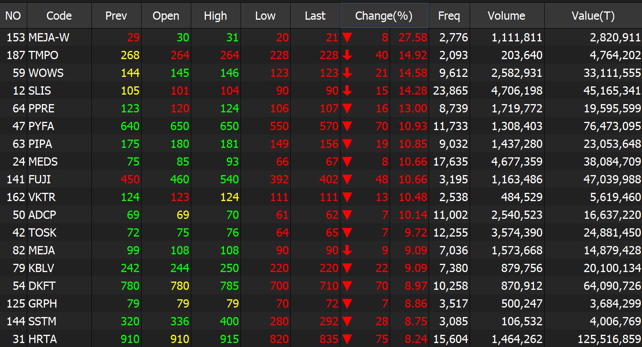
Task: Click the down triangle icon in ADCP row
Action: [x=347, y=215]
